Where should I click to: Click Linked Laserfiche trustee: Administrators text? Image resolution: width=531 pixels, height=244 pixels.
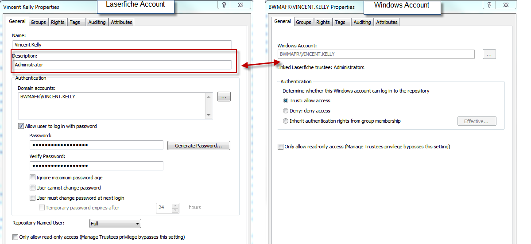pyautogui.click(x=321, y=67)
